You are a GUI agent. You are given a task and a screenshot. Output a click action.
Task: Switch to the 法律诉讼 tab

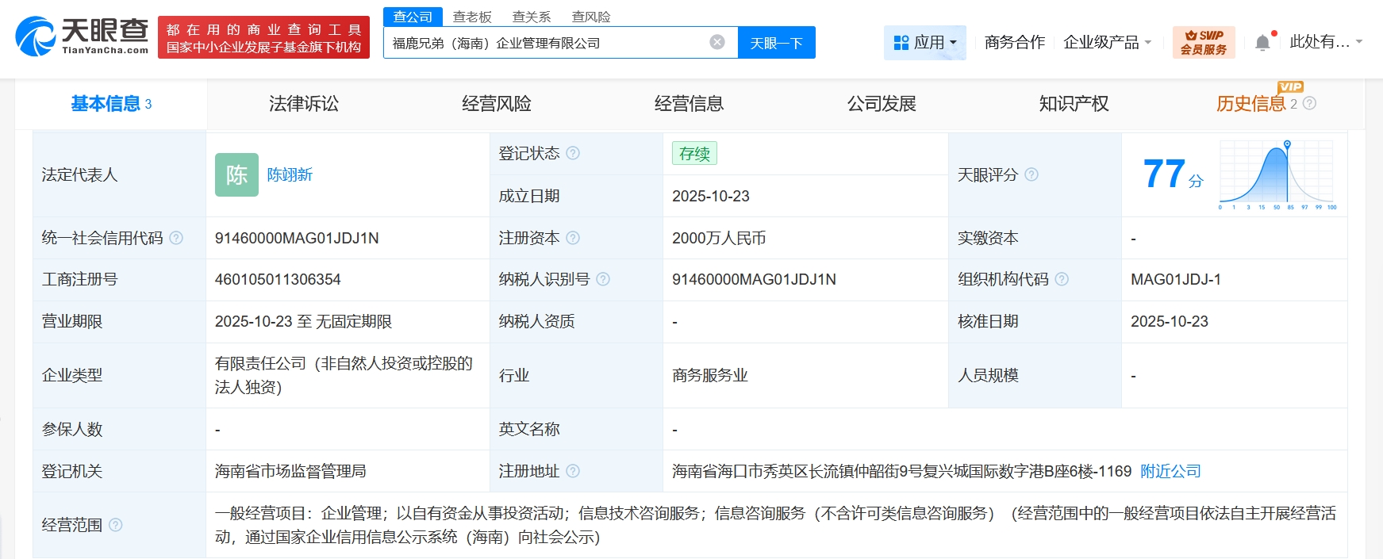(304, 104)
